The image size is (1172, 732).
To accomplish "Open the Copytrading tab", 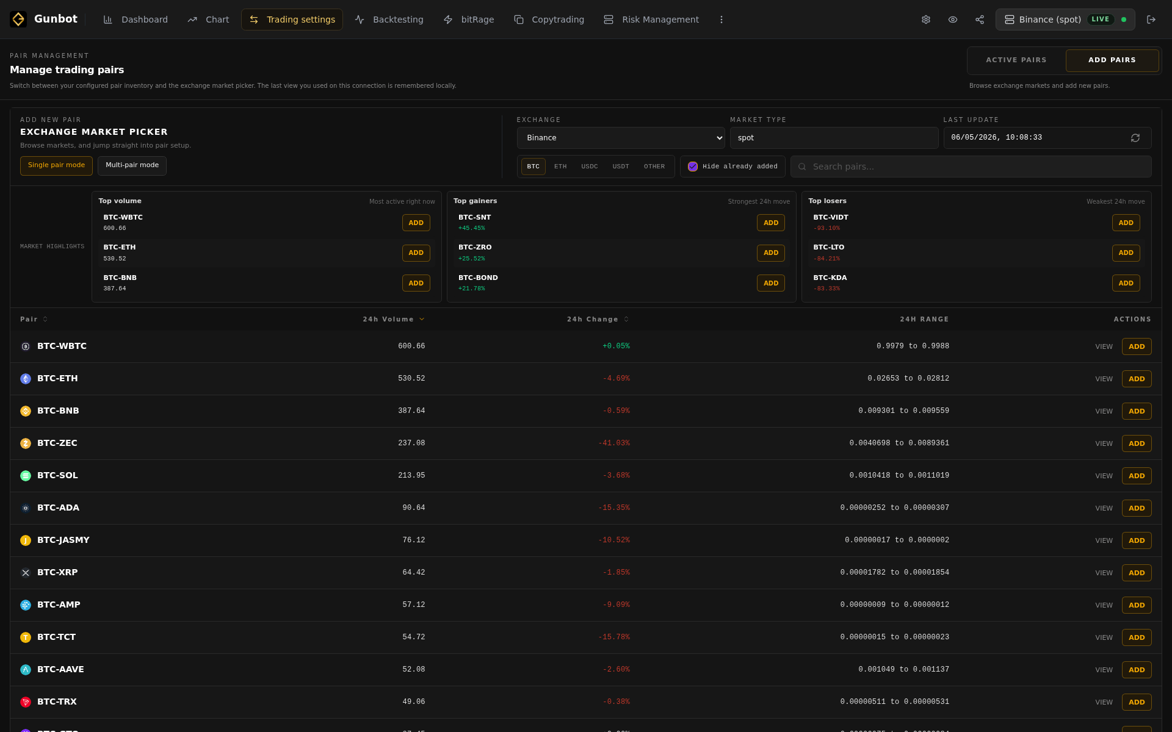I will (549, 20).
